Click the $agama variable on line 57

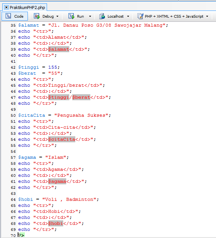(27, 157)
